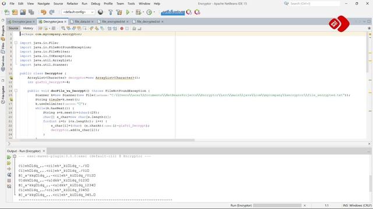This screenshot has height=209, width=373.
Task: Open the Edit menu
Action: click(21, 3)
